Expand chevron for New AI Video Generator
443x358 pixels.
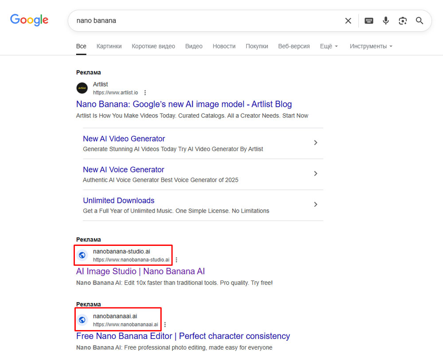pyautogui.click(x=316, y=143)
